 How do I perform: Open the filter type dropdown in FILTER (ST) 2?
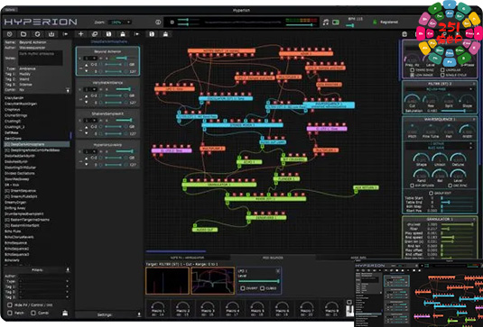(440, 89)
